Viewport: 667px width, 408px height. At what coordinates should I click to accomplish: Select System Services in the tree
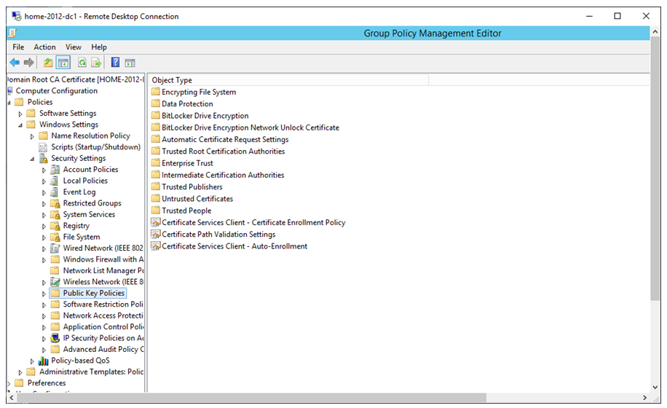click(89, 214)
